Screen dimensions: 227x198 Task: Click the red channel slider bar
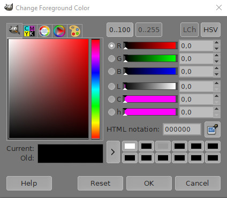click(x=150, y=45)
